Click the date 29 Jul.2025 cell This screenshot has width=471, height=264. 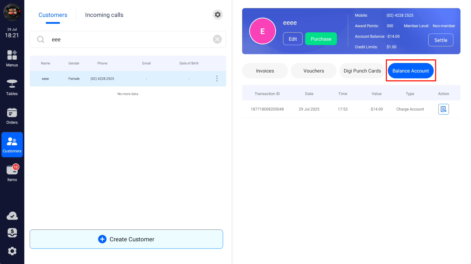point(309,109)
